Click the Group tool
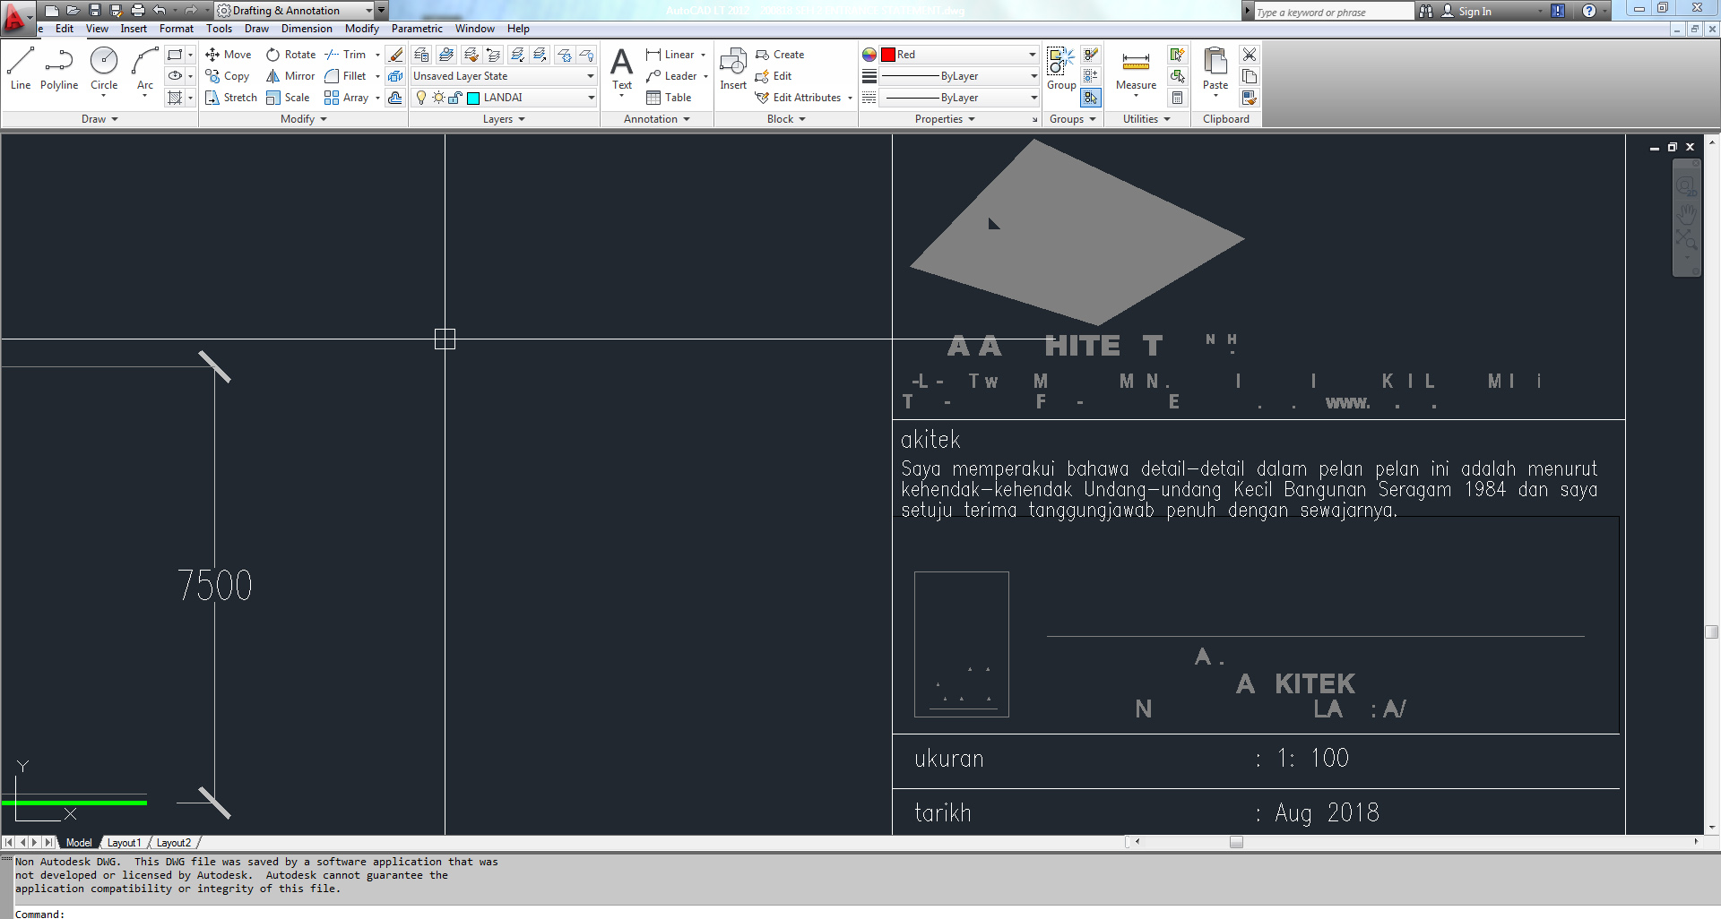Viewport: 1721px width, 919px height. point(1061,69)
